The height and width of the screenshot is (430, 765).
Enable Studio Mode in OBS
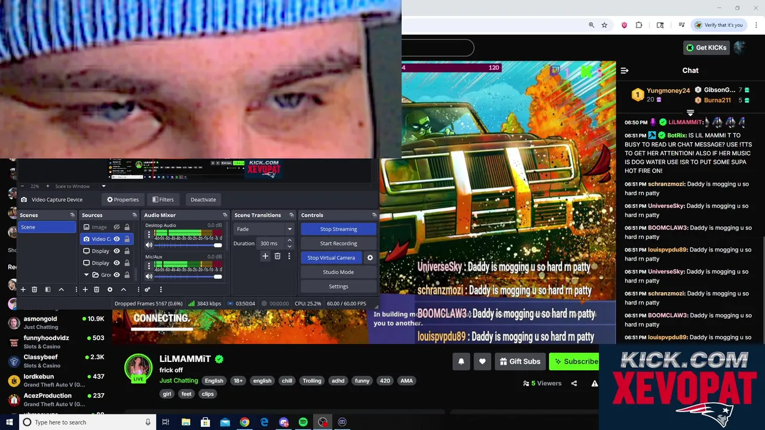pos(338,272)
